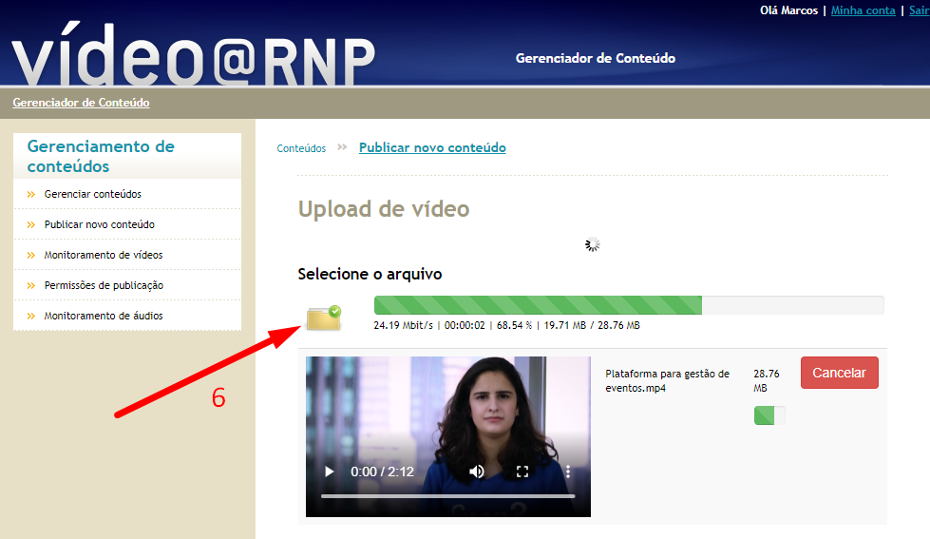
Task: Click the Publicar novo conteúdo breadcrumb link
Action: click(x=432, y=147)
